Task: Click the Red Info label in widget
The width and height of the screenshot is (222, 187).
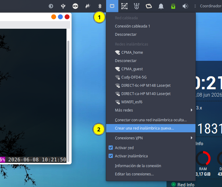Action: pos(186,185)
